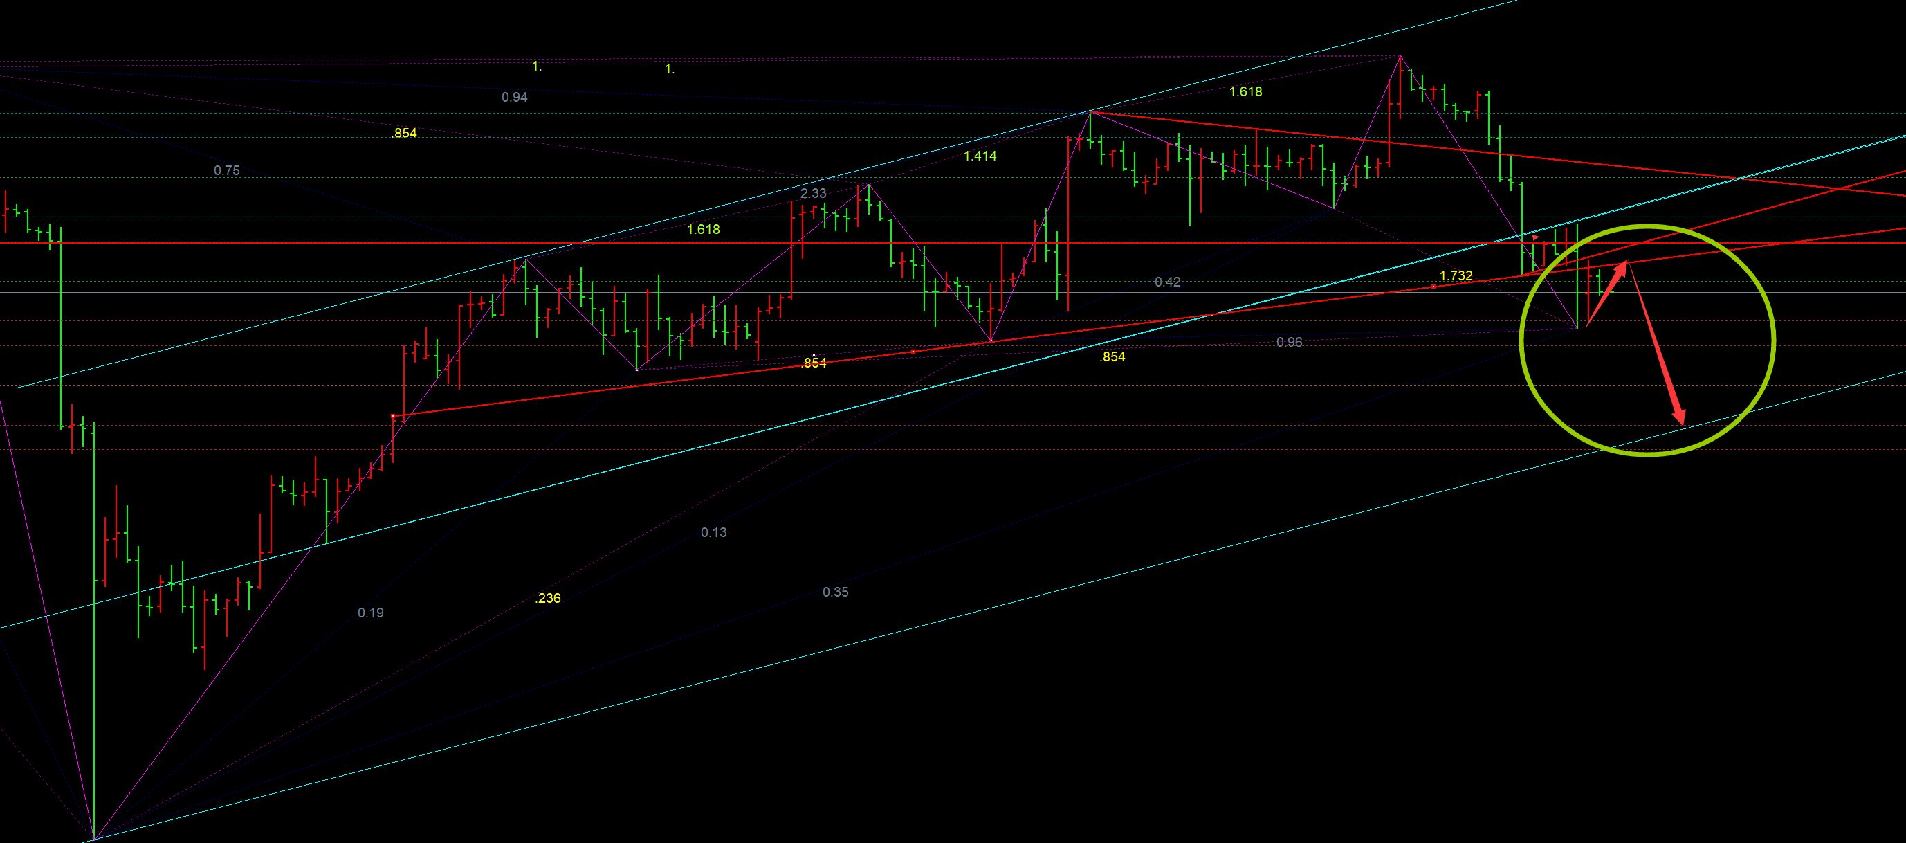Select the .854 label beneath 0.96
The image size is (1906, 843).
(x=1112, y=356)
